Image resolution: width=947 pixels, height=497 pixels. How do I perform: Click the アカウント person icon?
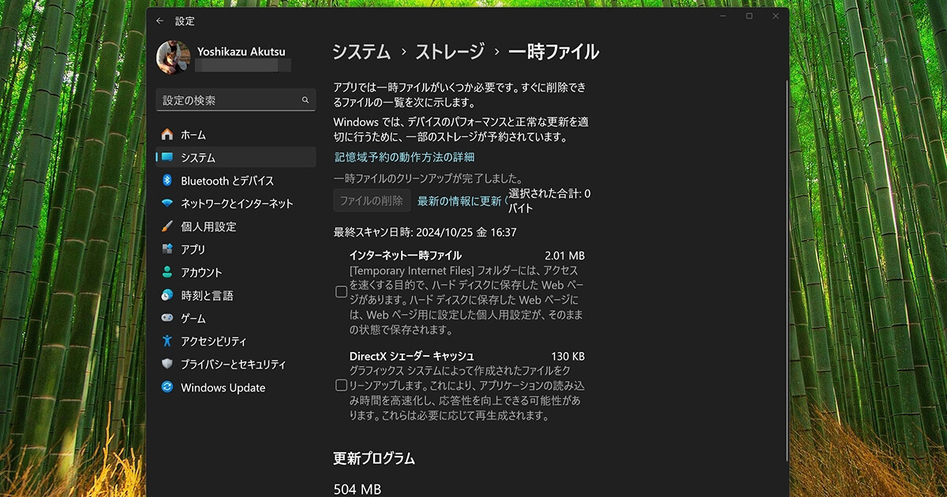click(167, 271)
